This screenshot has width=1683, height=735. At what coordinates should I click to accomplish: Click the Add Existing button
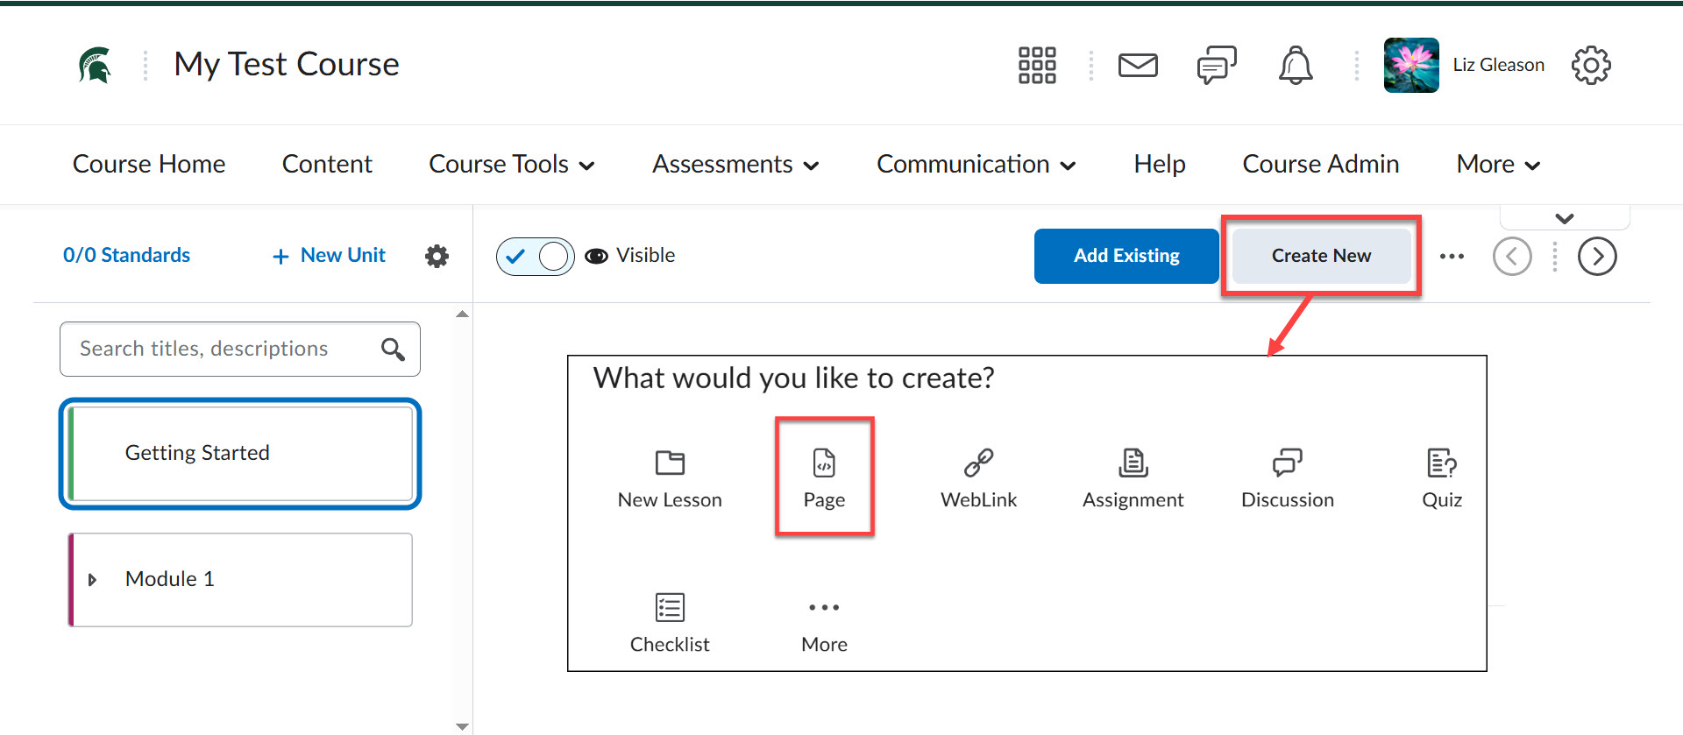pos(1126,256)
